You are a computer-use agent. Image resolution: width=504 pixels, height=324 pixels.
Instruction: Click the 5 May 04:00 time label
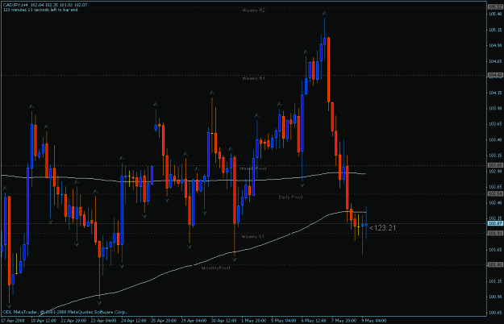point(284,321)
